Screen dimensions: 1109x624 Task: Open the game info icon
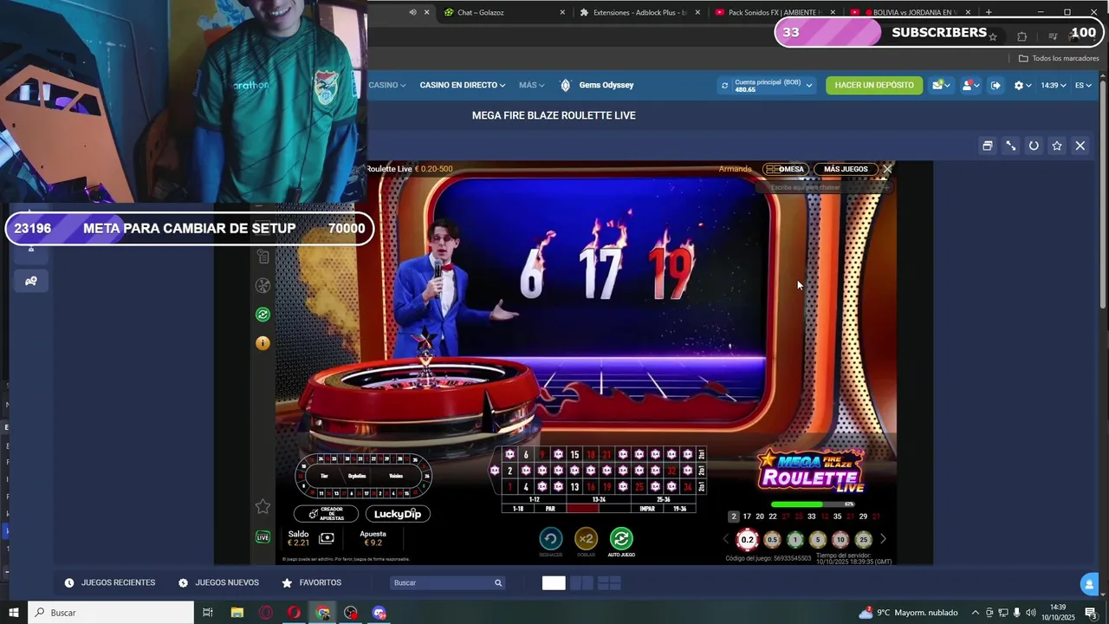tap(263, 343)
